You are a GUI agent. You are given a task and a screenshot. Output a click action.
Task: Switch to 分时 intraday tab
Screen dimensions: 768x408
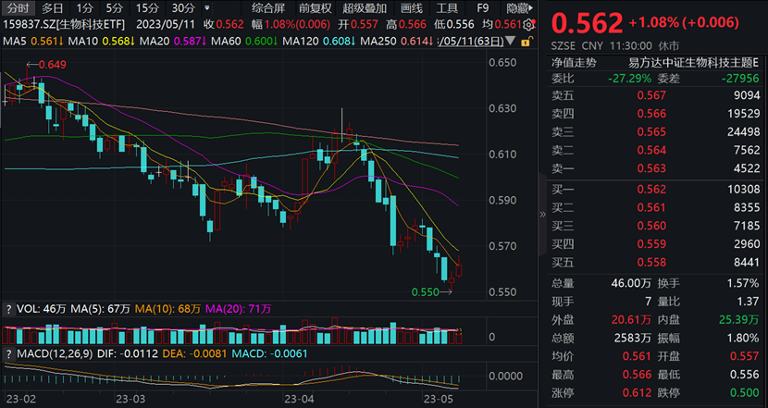[18, 8]
